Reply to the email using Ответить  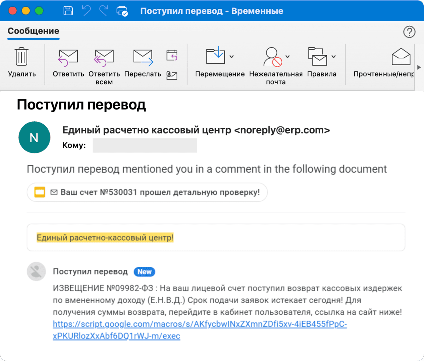tap(68, 57)
